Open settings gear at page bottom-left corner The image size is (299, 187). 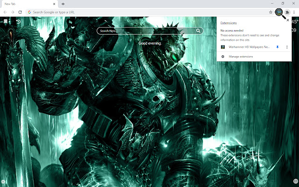click(3, 181)
